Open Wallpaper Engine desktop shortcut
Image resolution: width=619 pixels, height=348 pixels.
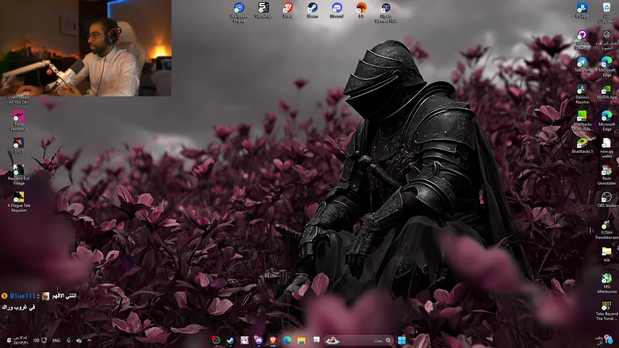[239, 13]
